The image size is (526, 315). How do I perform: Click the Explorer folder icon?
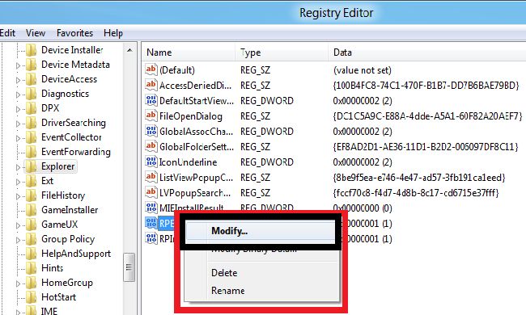(32, 166)
